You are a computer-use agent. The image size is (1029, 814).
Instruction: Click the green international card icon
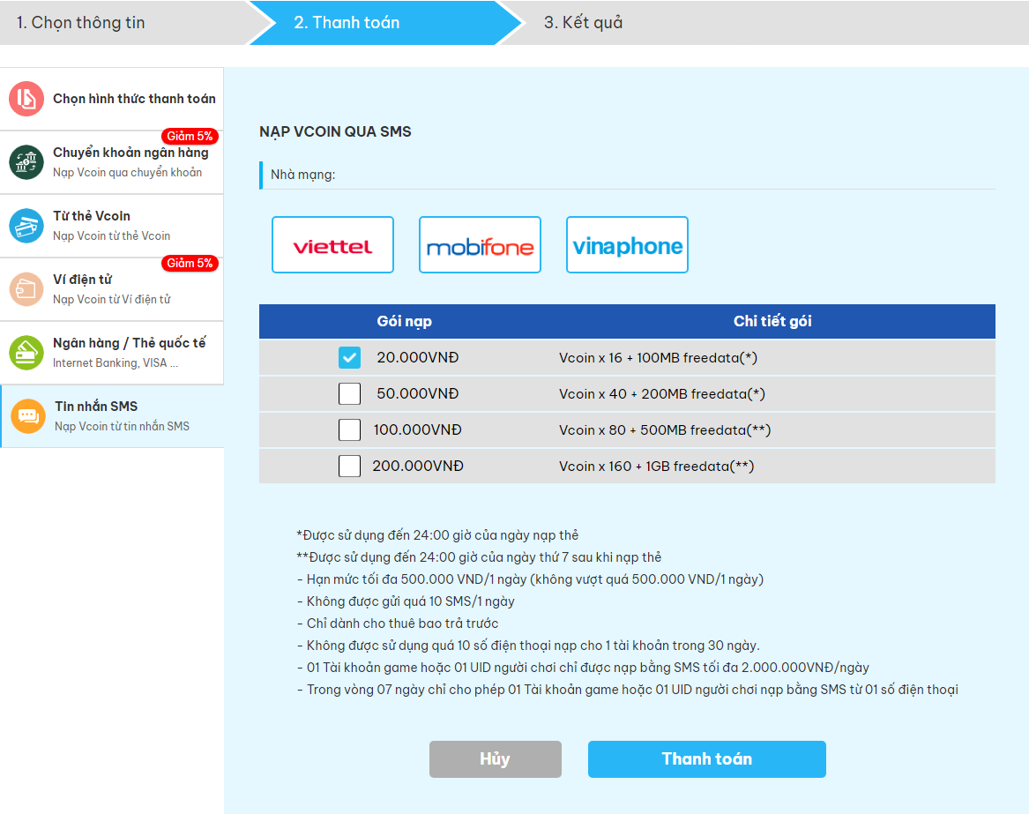[x=26, y=353]
